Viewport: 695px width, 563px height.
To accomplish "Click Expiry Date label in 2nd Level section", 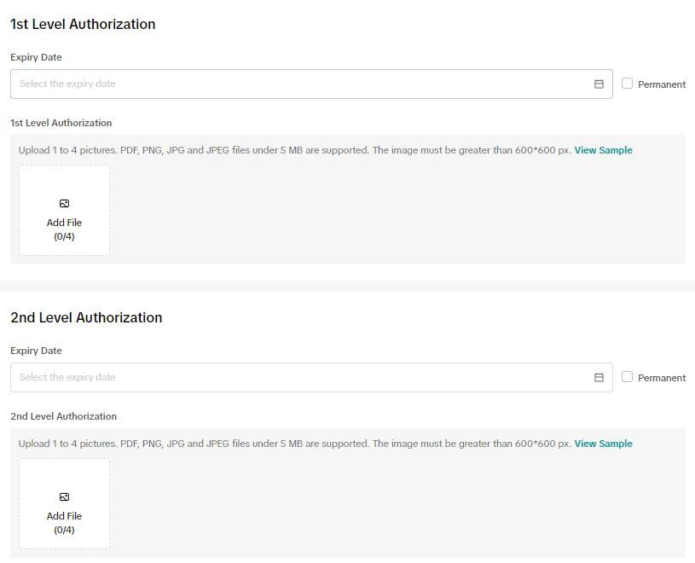I will (36, 351).
